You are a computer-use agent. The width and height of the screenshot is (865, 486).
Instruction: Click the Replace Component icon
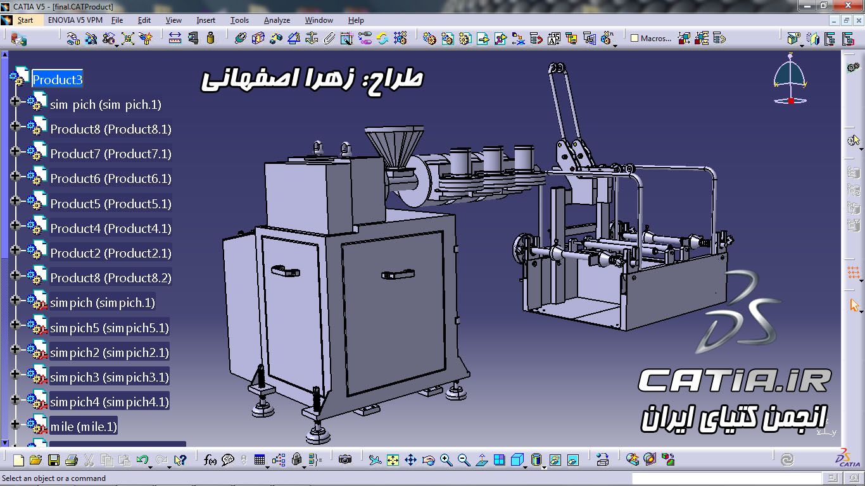pos(519,38)
